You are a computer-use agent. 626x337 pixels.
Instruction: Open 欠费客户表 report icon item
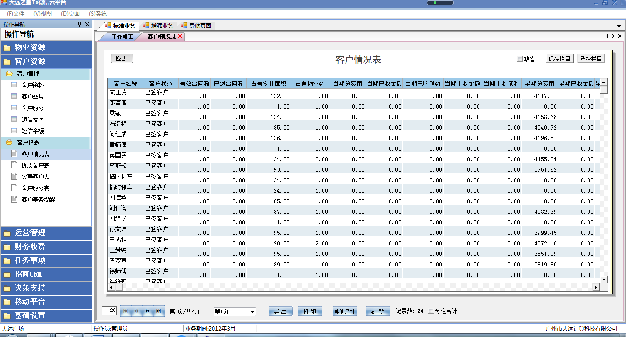[14, 177]
